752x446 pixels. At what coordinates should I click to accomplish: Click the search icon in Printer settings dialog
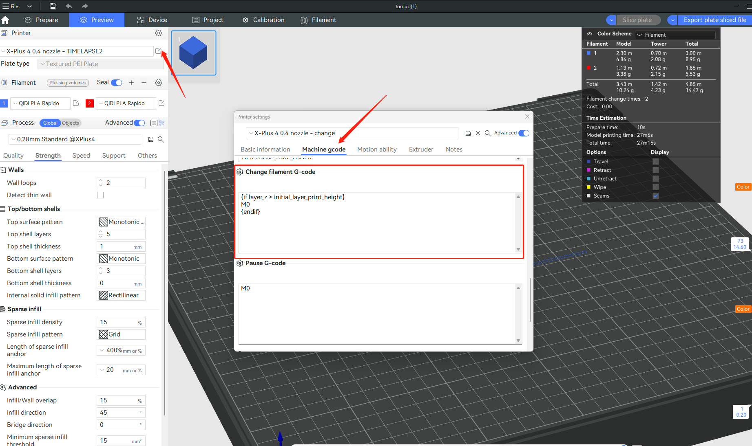pyautogui.click(x=488, y=133)
